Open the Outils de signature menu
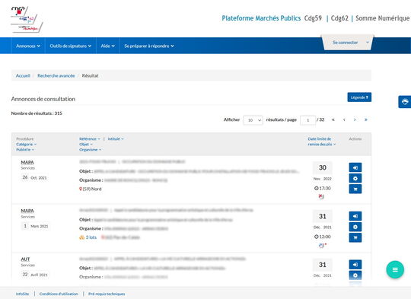Image resolution: width=411 pixels, height=299 pixels. coord(71,46)
